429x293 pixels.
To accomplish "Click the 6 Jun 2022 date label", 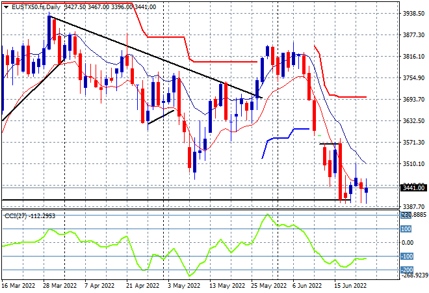I will (307, 286).
